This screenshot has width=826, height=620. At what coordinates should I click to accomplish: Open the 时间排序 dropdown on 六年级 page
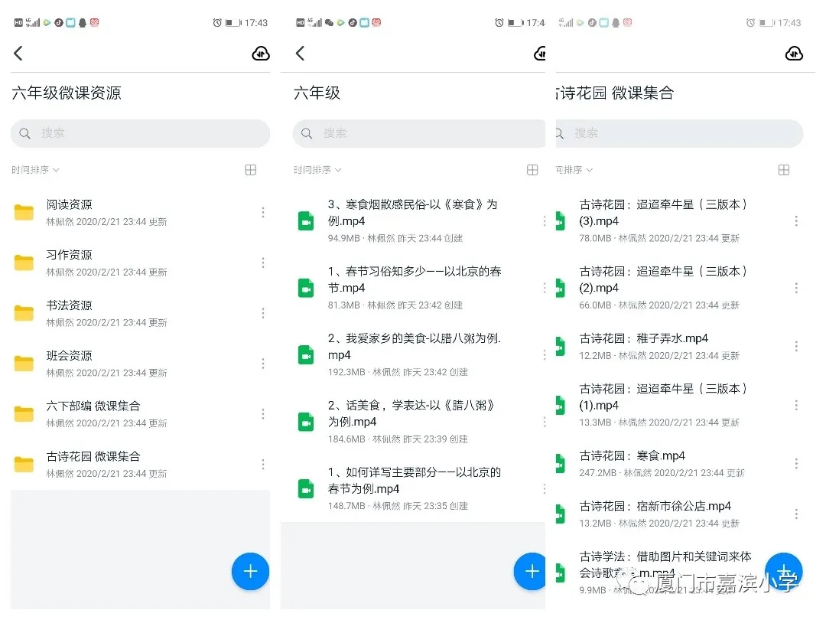pos(316,170)
